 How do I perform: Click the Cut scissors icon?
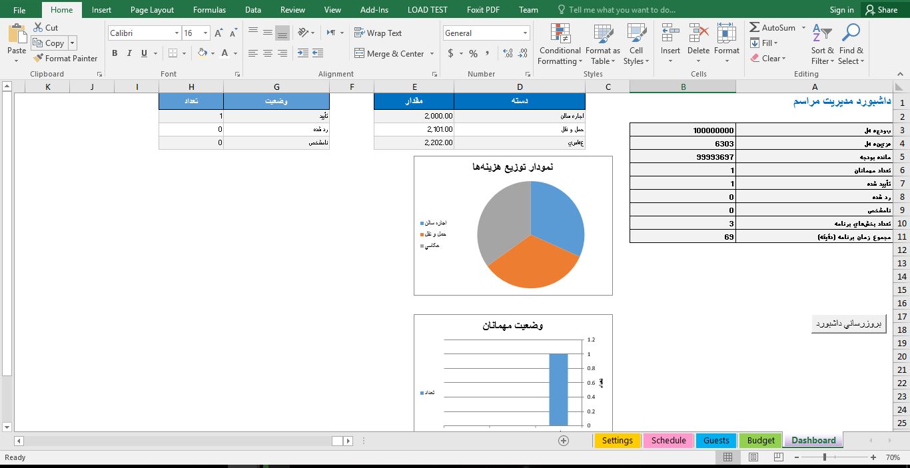pyautogui.click(x=37, y=27)
